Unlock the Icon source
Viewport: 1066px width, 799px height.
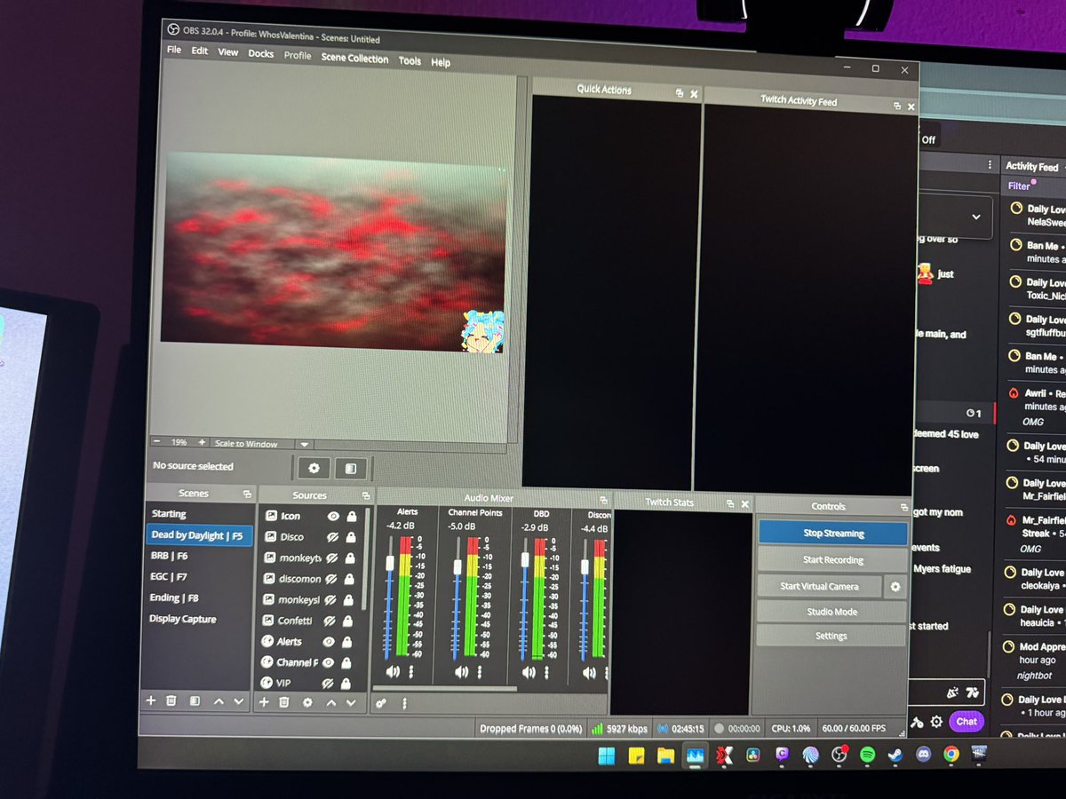[352, 516]
